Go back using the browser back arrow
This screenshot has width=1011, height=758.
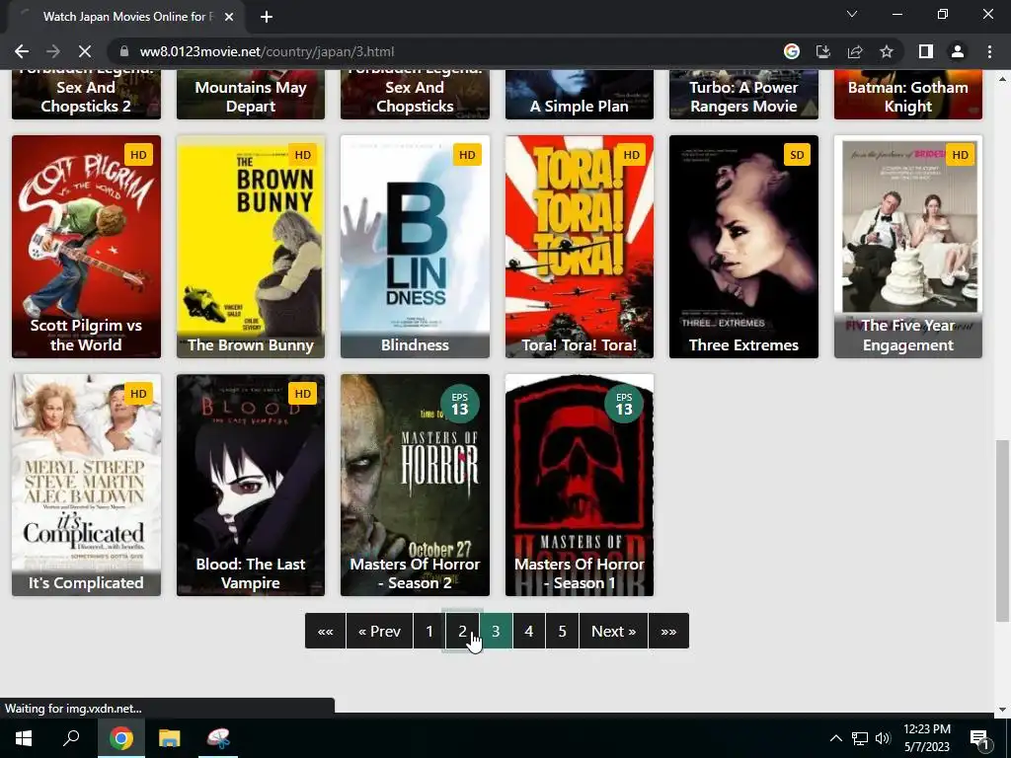(x=22, y=51)
